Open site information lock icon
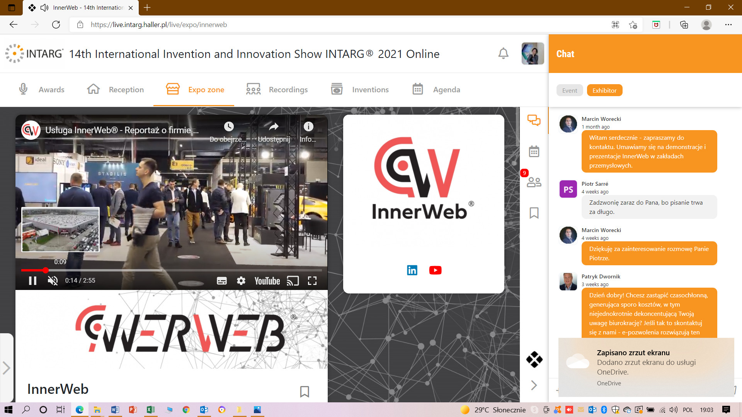The height and width of the screenshot is (417, 742). (x=80, y=25)
